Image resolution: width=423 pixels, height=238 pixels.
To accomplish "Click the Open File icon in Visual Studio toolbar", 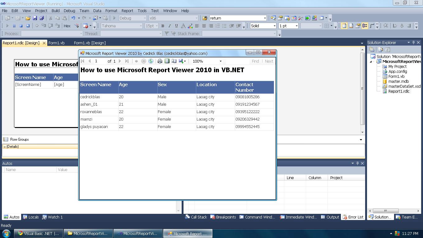I will [x=28, y=18].
